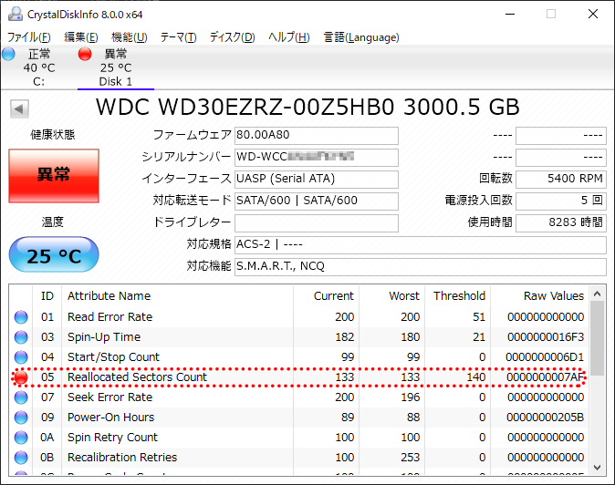Minimize the CrystalDiskInfo window

click(x=510, y=14)
